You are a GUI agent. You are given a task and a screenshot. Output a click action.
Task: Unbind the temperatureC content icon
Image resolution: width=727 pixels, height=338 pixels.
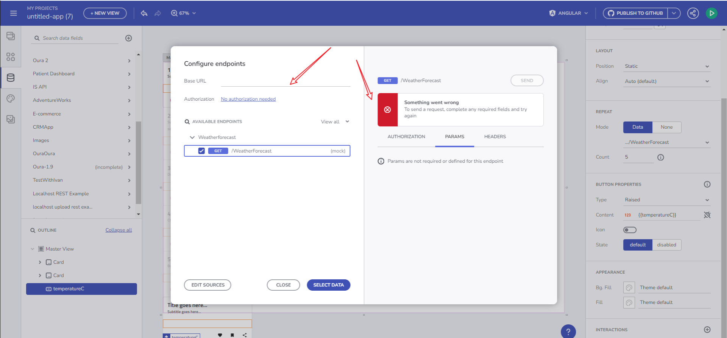pos(707,215)
